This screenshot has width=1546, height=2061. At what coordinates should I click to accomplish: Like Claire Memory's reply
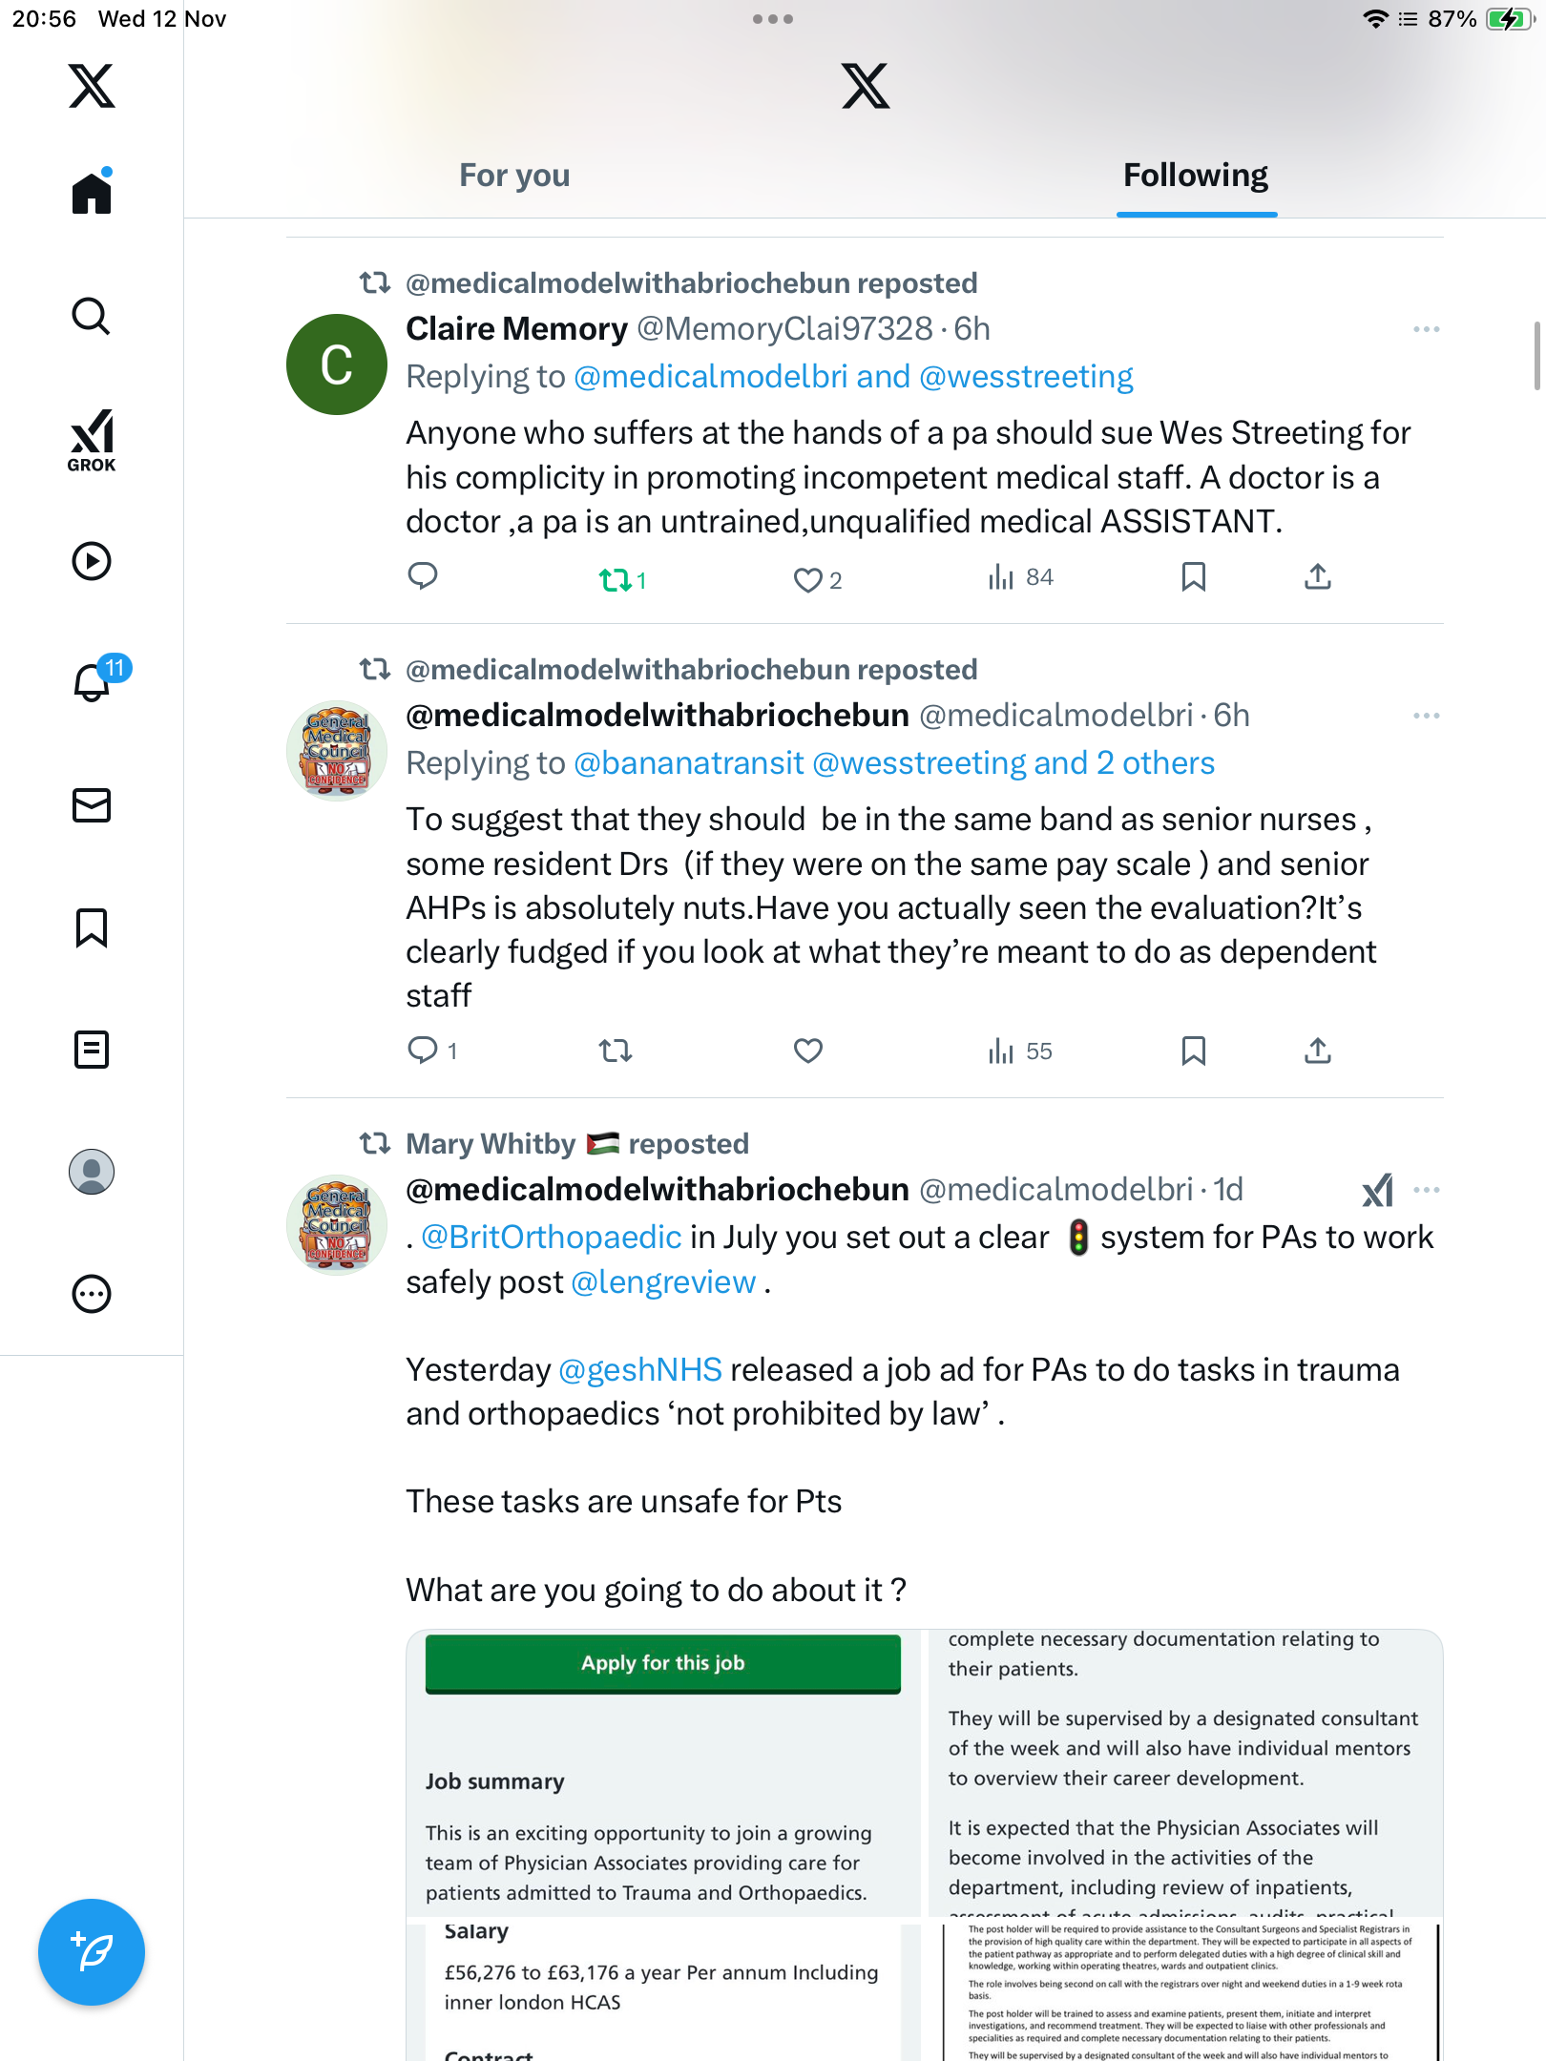pos(807,579)
